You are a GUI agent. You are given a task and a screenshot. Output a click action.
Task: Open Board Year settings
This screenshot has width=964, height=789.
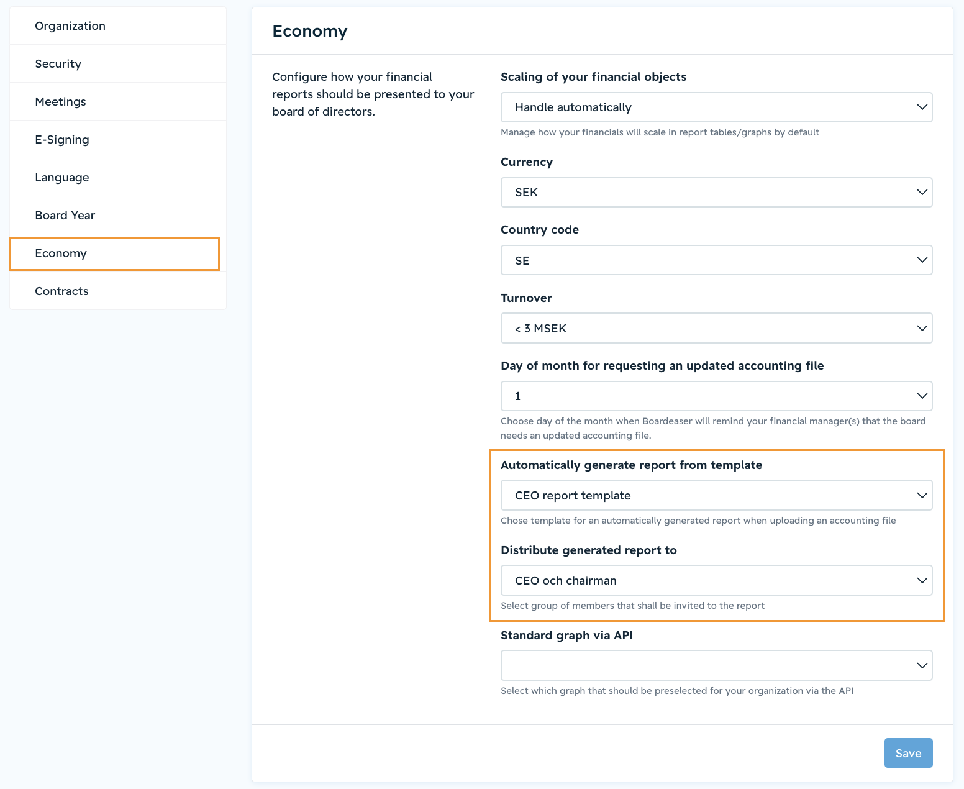point(118,216)
